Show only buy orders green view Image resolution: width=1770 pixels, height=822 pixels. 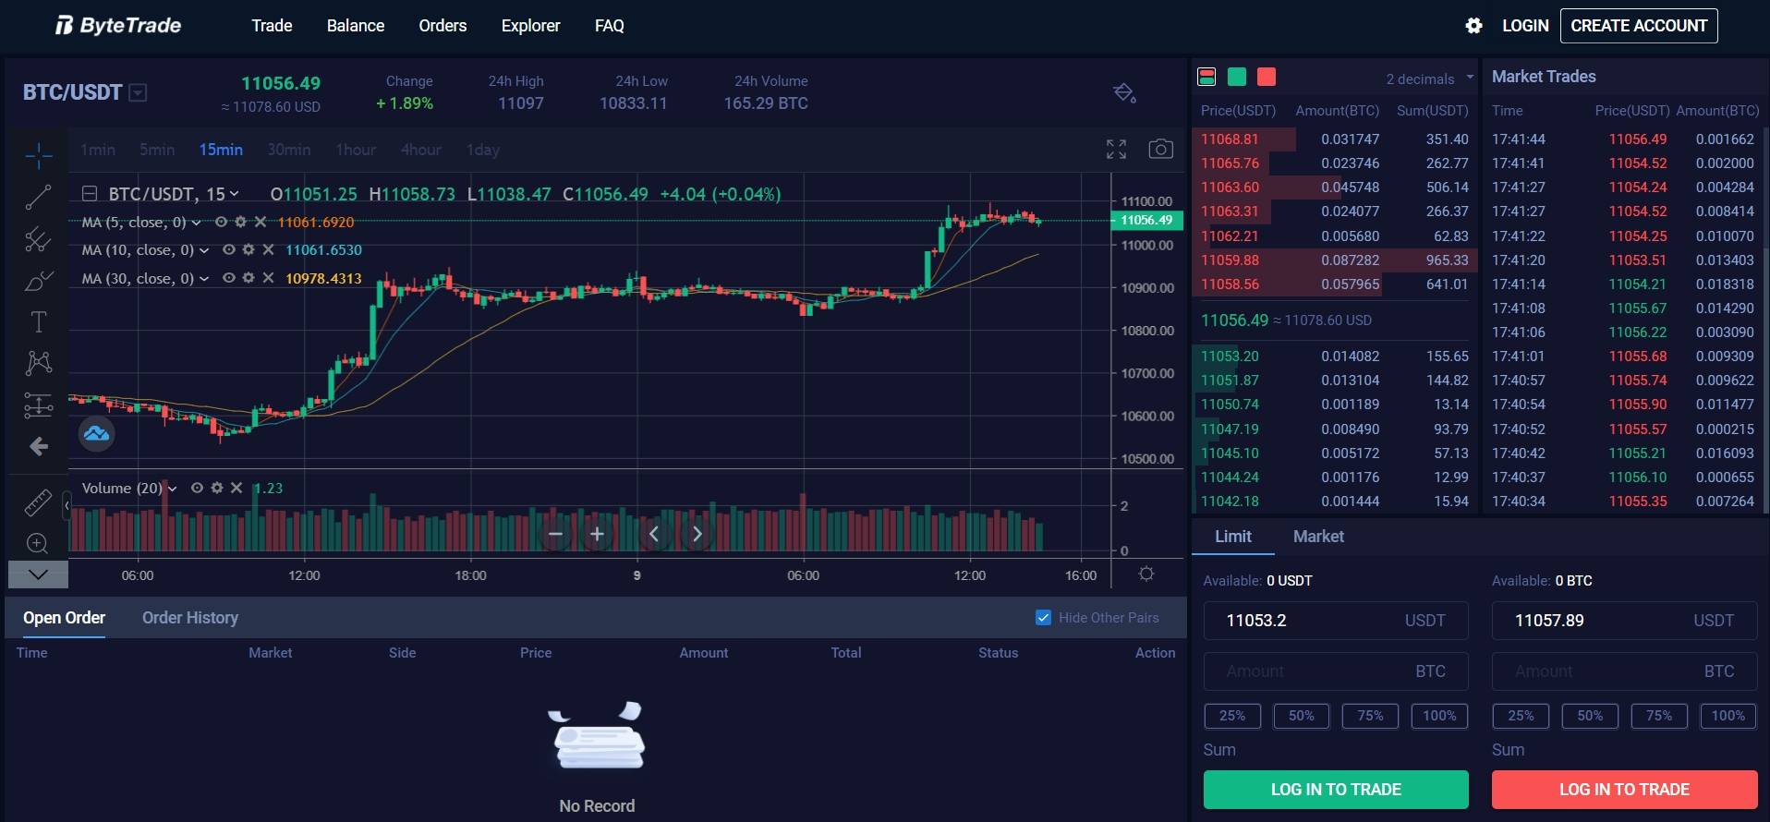point(1237,77)
